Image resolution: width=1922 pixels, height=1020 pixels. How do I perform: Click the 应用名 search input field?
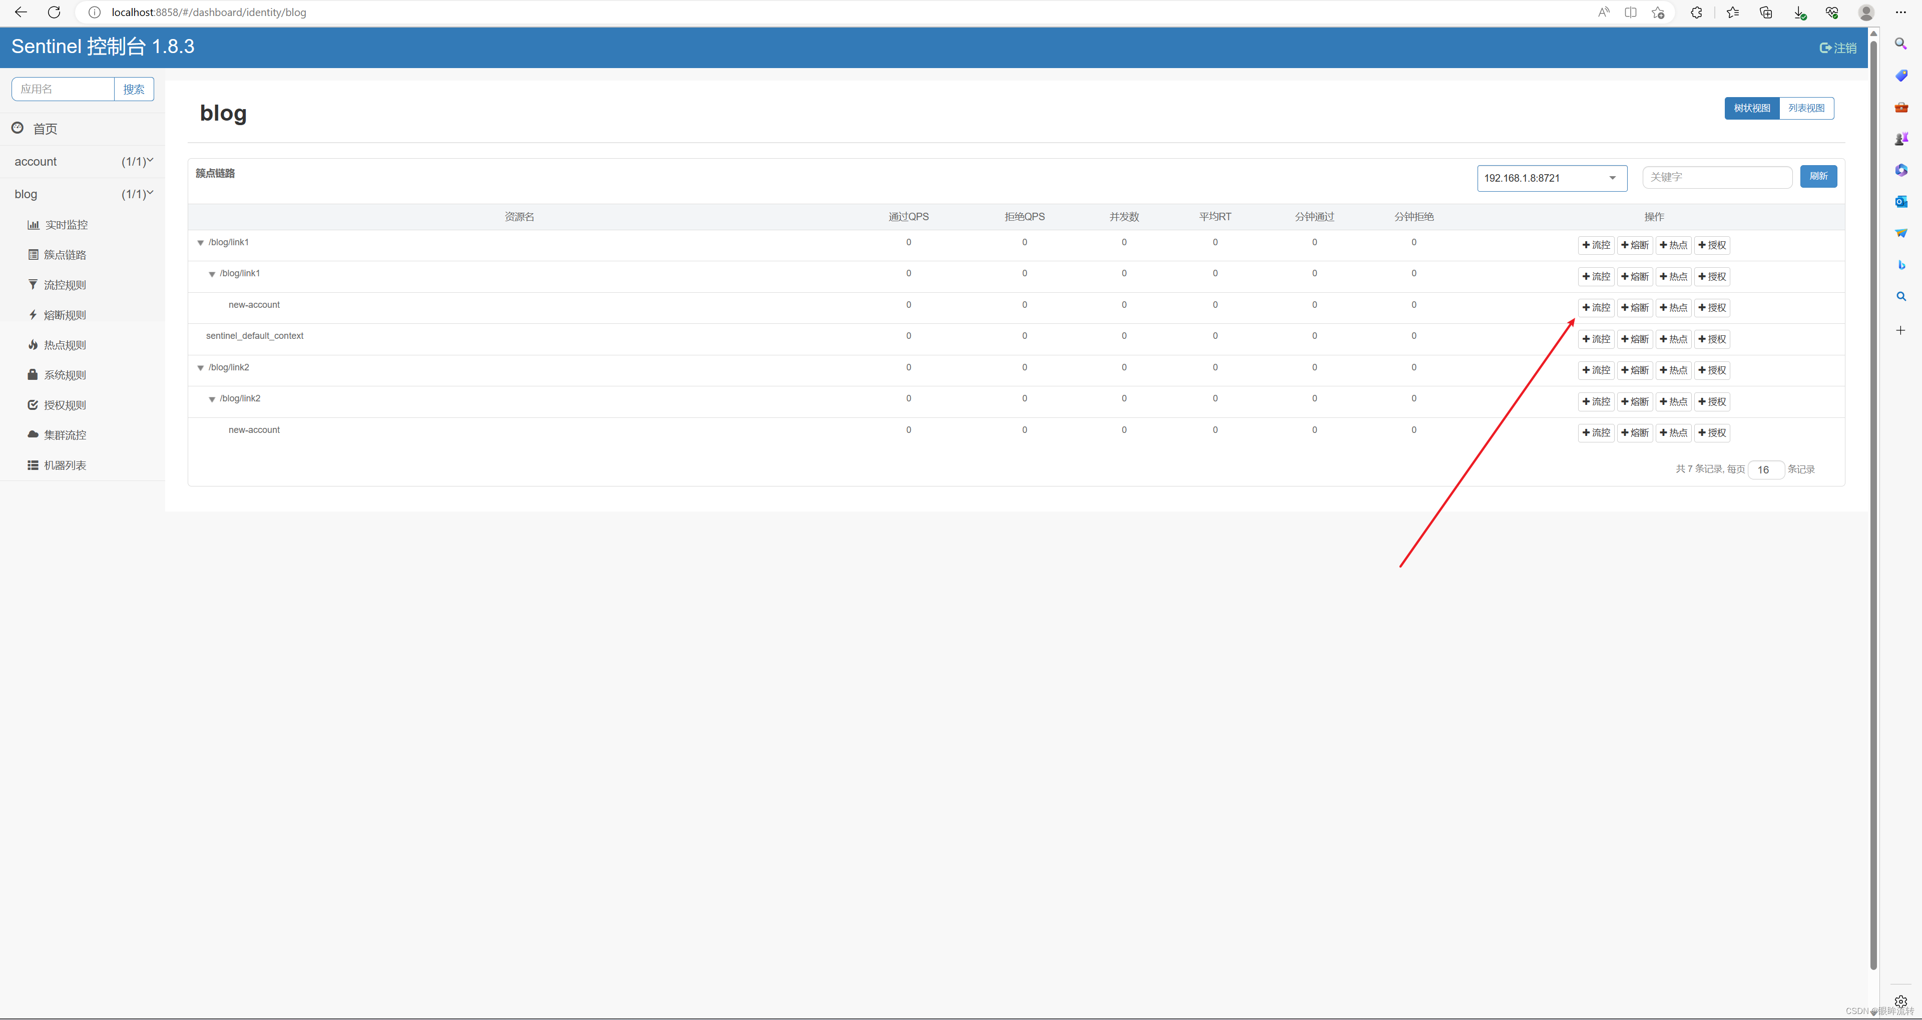click(63, 89)
